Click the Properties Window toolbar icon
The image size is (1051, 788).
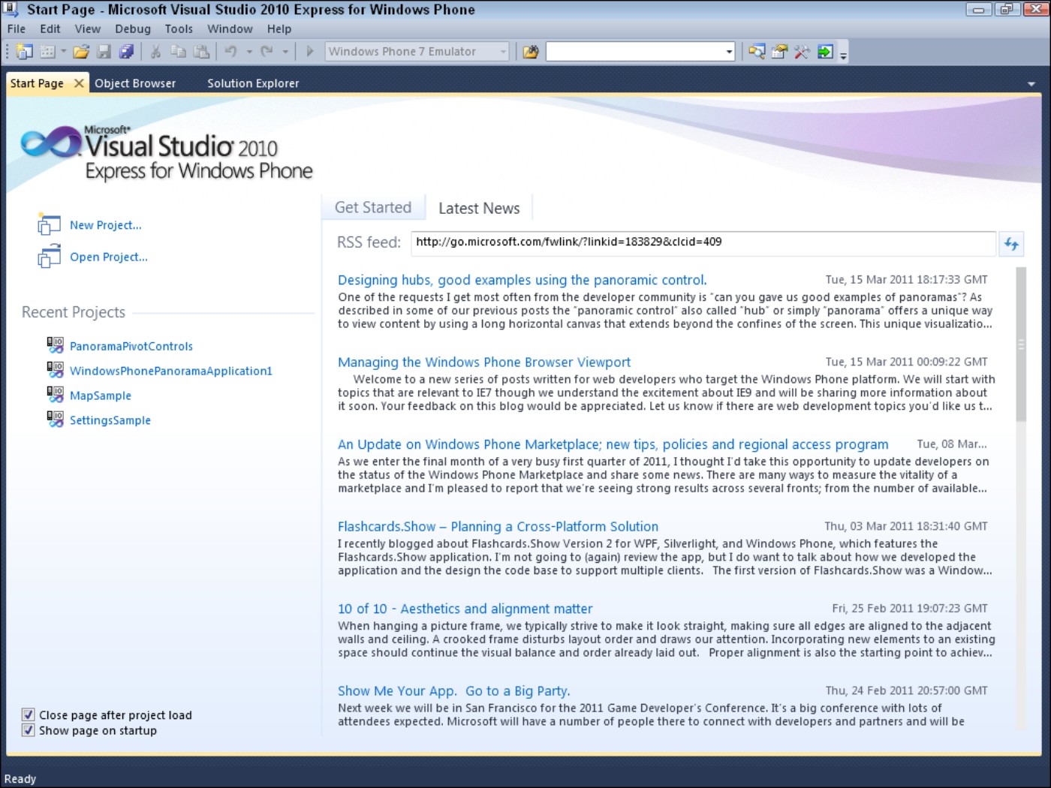click(x=779, y=52)
